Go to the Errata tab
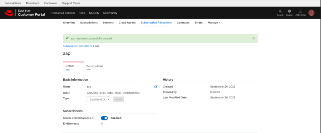The image size is (321, 133). point(198,23)
